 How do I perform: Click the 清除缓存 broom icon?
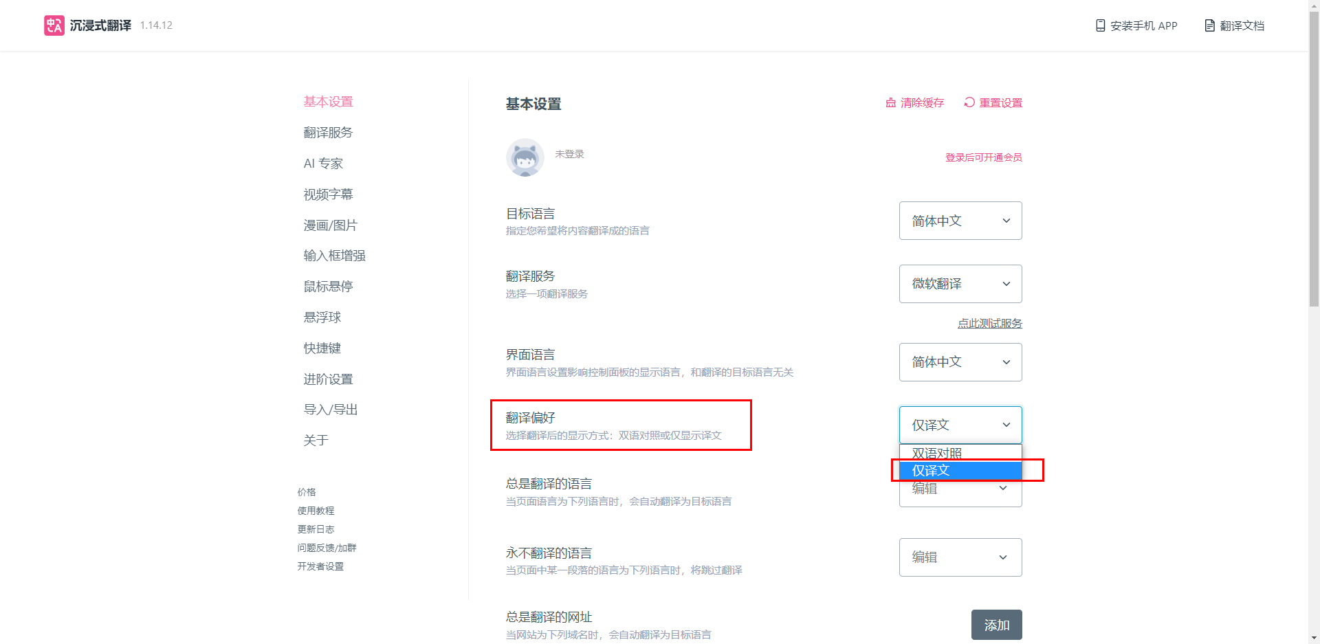point(891,102)
